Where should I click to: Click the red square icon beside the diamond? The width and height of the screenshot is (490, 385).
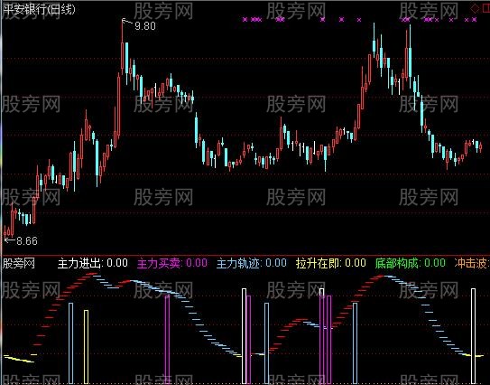485,9
